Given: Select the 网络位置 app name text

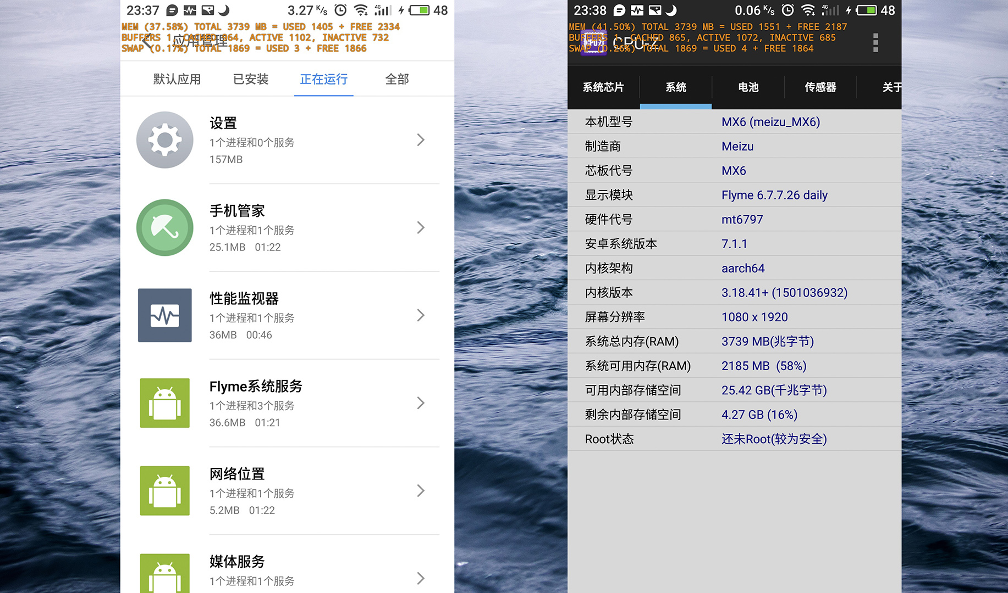Looking at the screenshot, I should (237, 473).
